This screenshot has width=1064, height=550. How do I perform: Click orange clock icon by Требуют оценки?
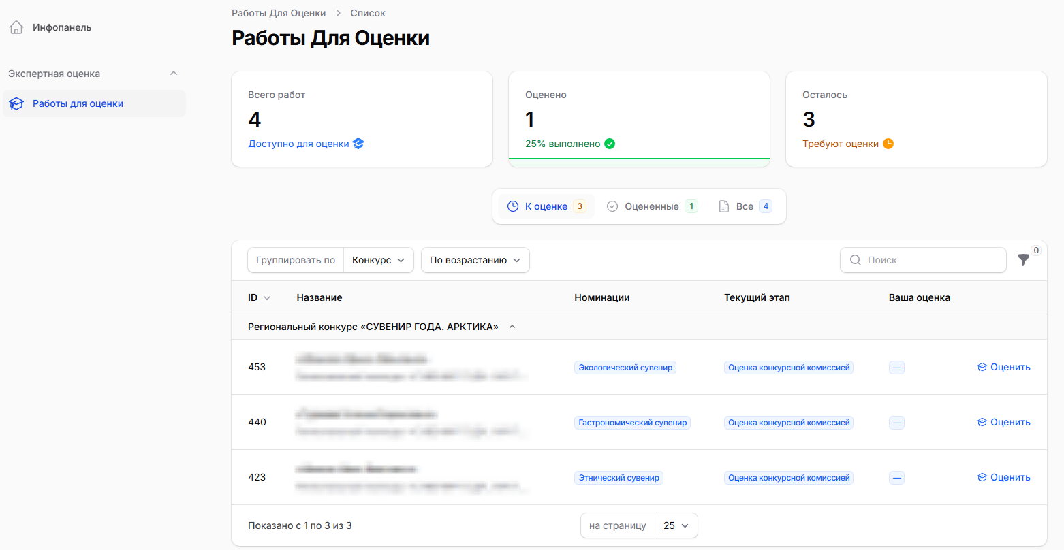(888, 144)
